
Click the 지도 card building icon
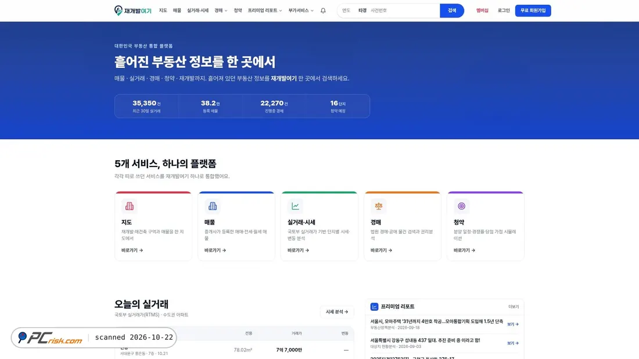pos(129,206)
